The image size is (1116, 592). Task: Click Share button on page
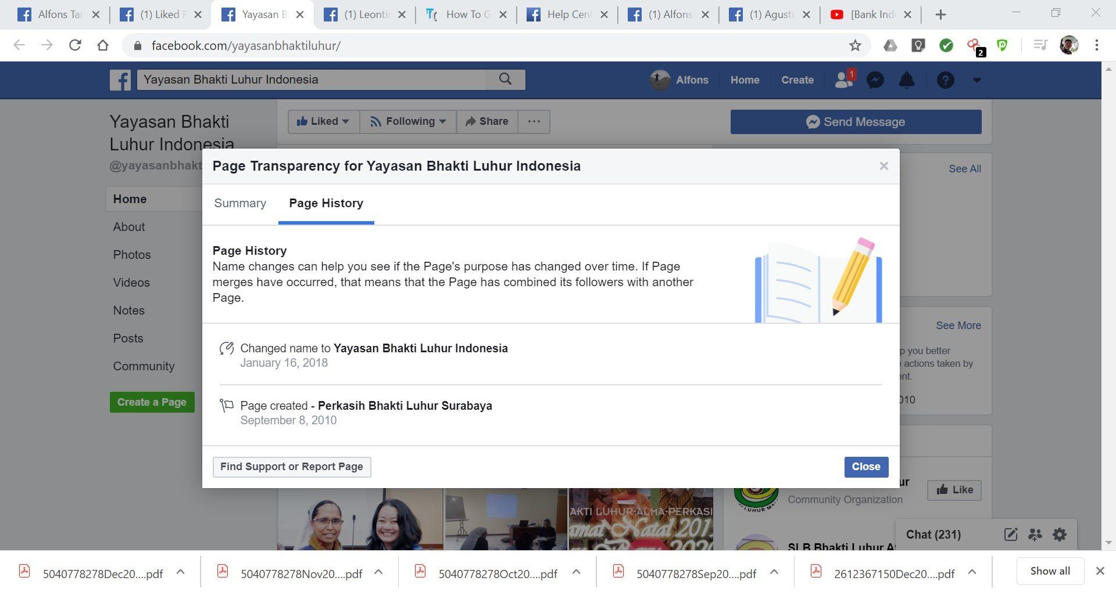click(487, 121)
